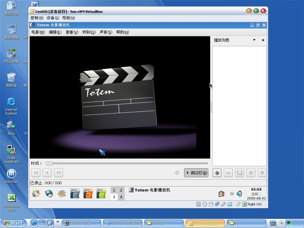Click the volume speaker icon beside 侧边栏
The image size is (304, 228).
(177, 173)
